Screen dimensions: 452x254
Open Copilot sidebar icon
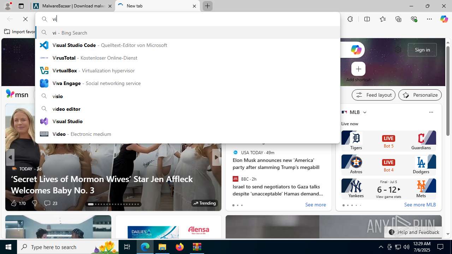tap(444, 19)
